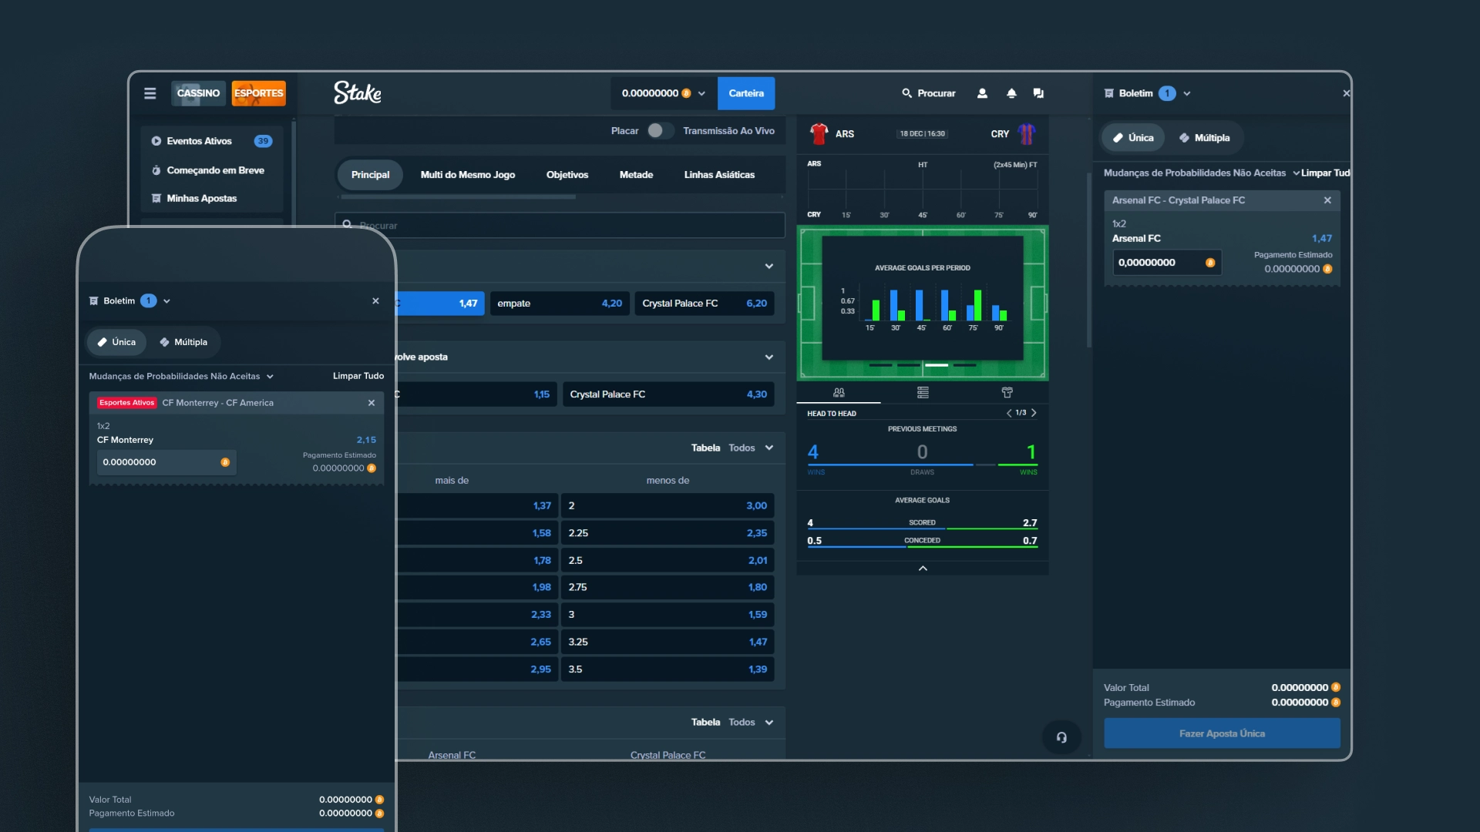Click Fazer Aposta Única button
The width and height of the screenshot is (1480, 832).
coord(1222,733)
